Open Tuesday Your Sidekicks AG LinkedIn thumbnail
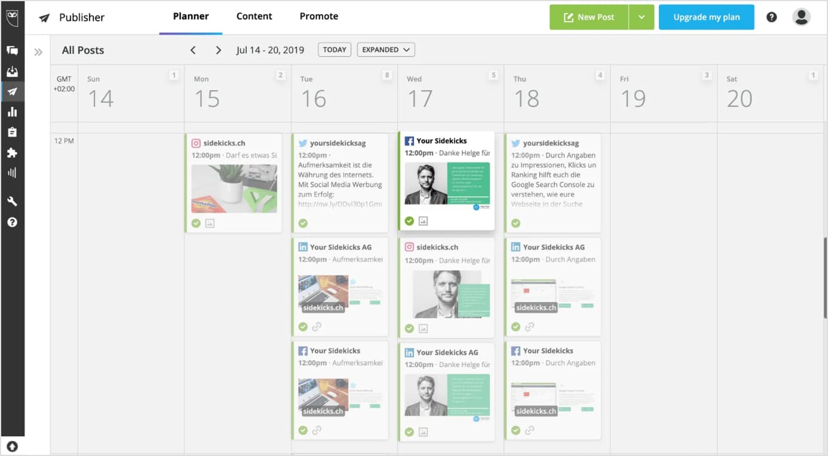Image resolution: width=828 pixels, height=456 pixels. coord(341,293)
